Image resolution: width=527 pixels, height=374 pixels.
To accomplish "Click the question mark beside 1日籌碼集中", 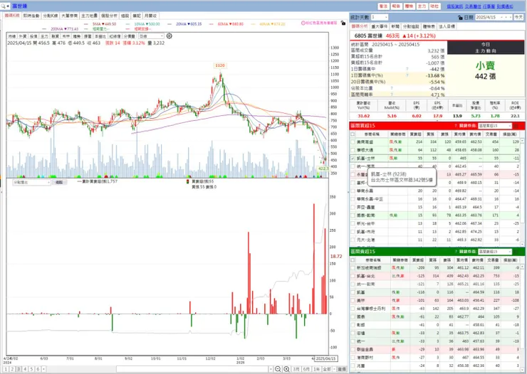I will click(407, 69).
